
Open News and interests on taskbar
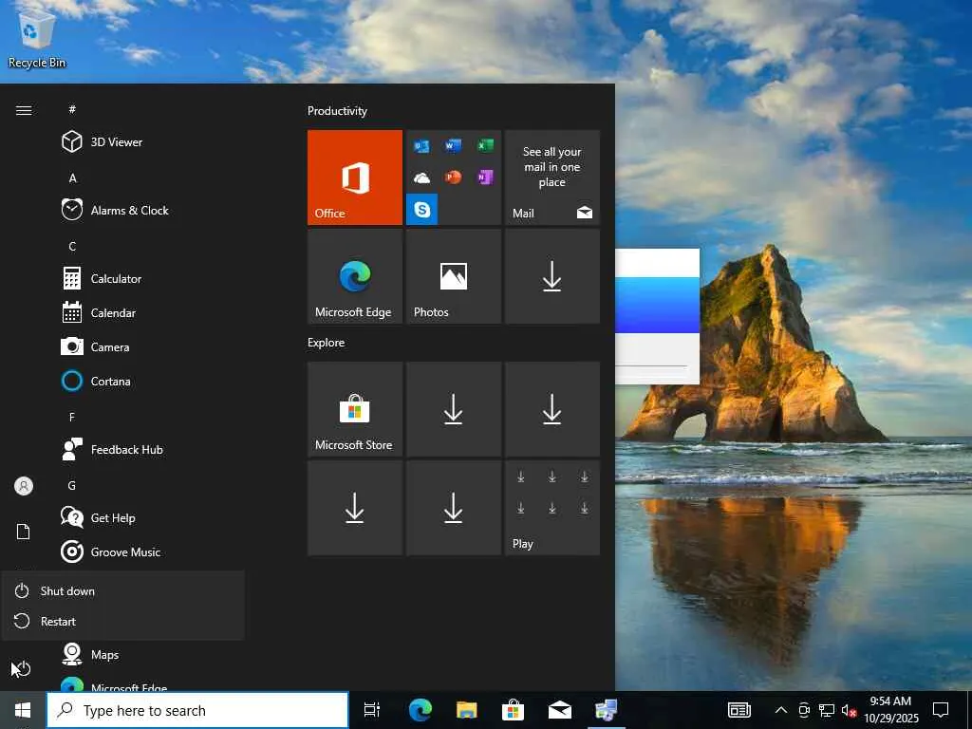738,710
